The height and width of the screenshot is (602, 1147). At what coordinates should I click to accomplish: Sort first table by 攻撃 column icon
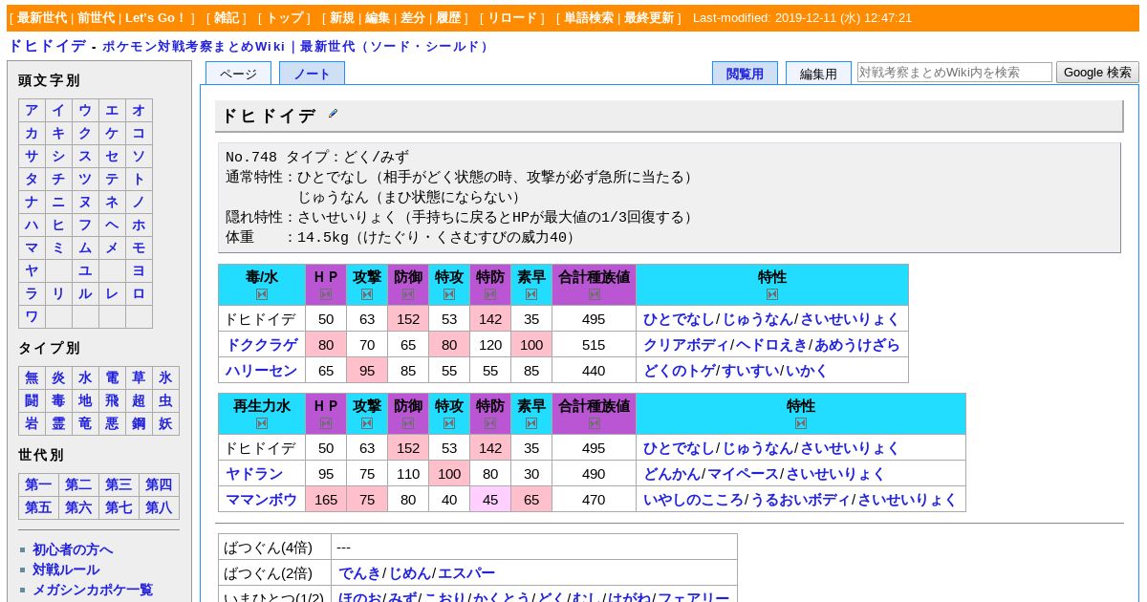367,294
